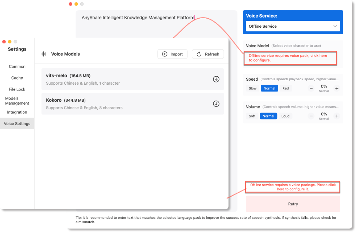The height and width of the screenshot is (232, 356).
Task: Decrease speed with the minus icon
Action: click(311, 88)
